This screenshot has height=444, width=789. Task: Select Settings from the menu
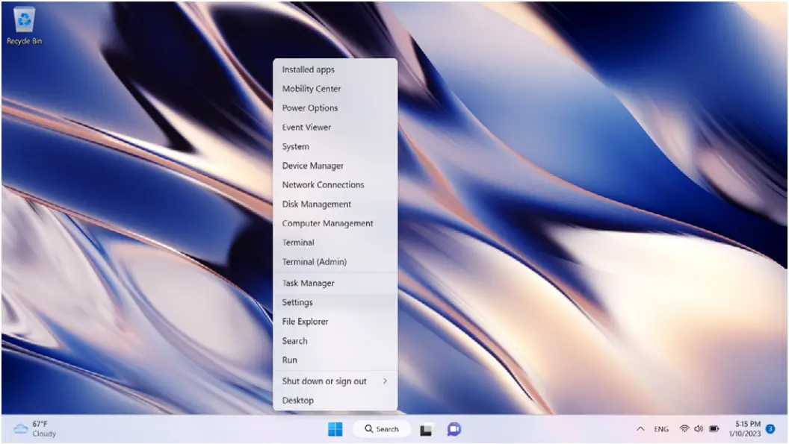[297, 302]
